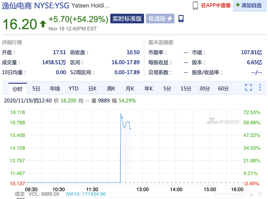268x199 pixels.
Task: Click the stock title 逸仙电商 NYSE:YSG
Action: pos(35,6)
